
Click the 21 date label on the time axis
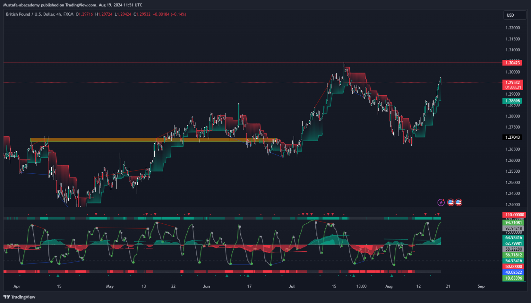coord(448,286)
